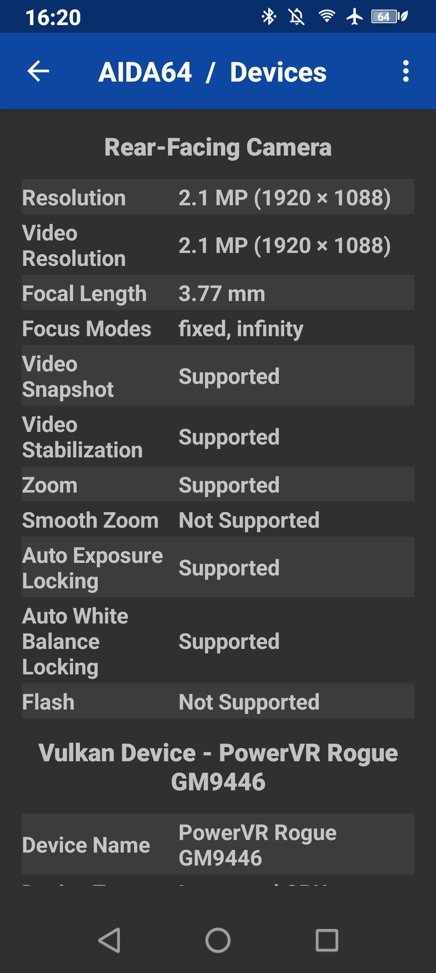The width and height of the screenshot is (436, 973).
Task: Tap the airplane mode icon
Action: [x=354, y=17]
